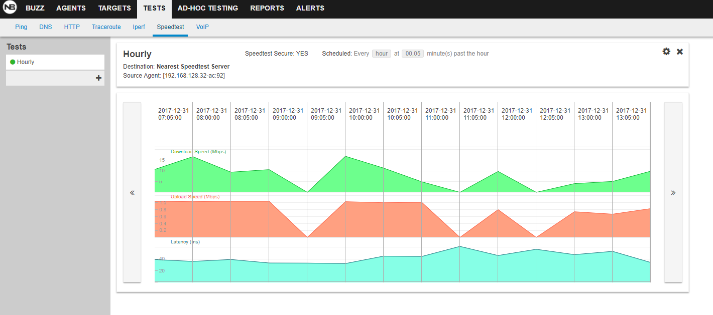Add a new test with plus icon
Screen dimensions: 713x315
[98, 78]
